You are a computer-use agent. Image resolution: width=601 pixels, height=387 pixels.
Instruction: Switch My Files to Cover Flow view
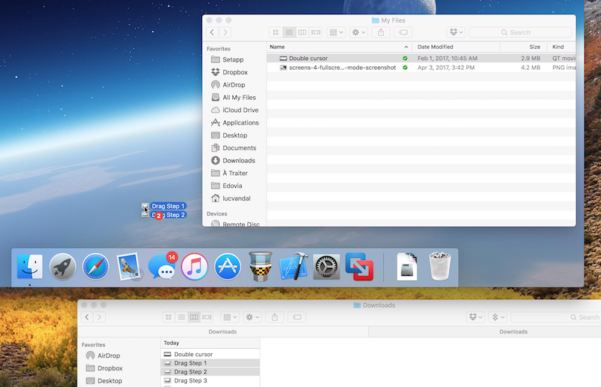click(x=316, y=32)
